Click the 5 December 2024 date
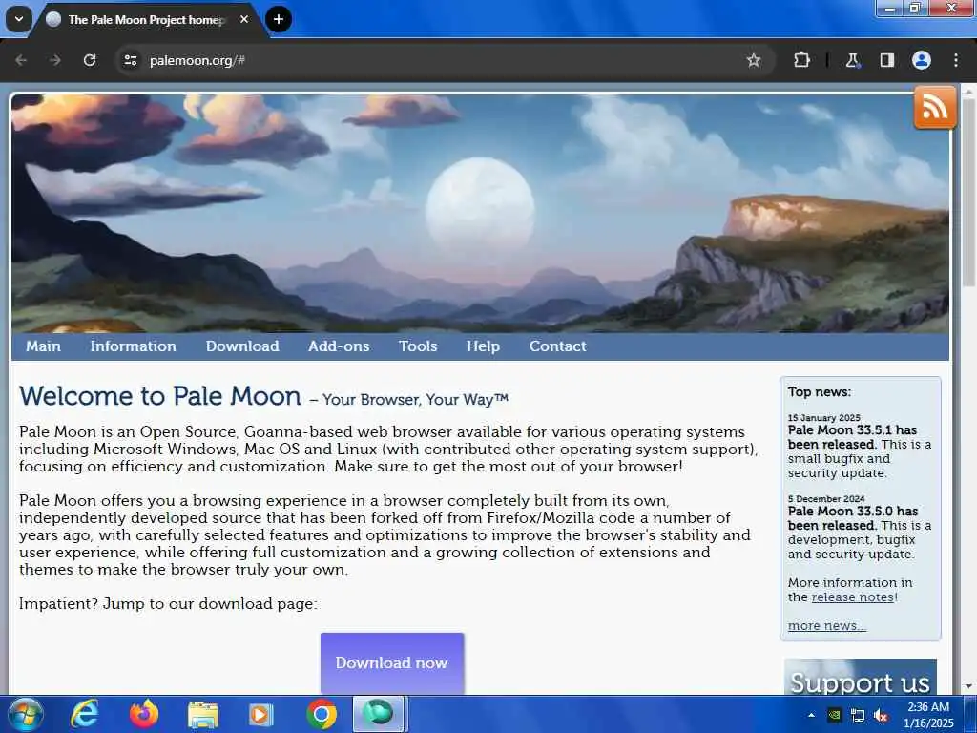Screen dimensions: 977x733 826,498
